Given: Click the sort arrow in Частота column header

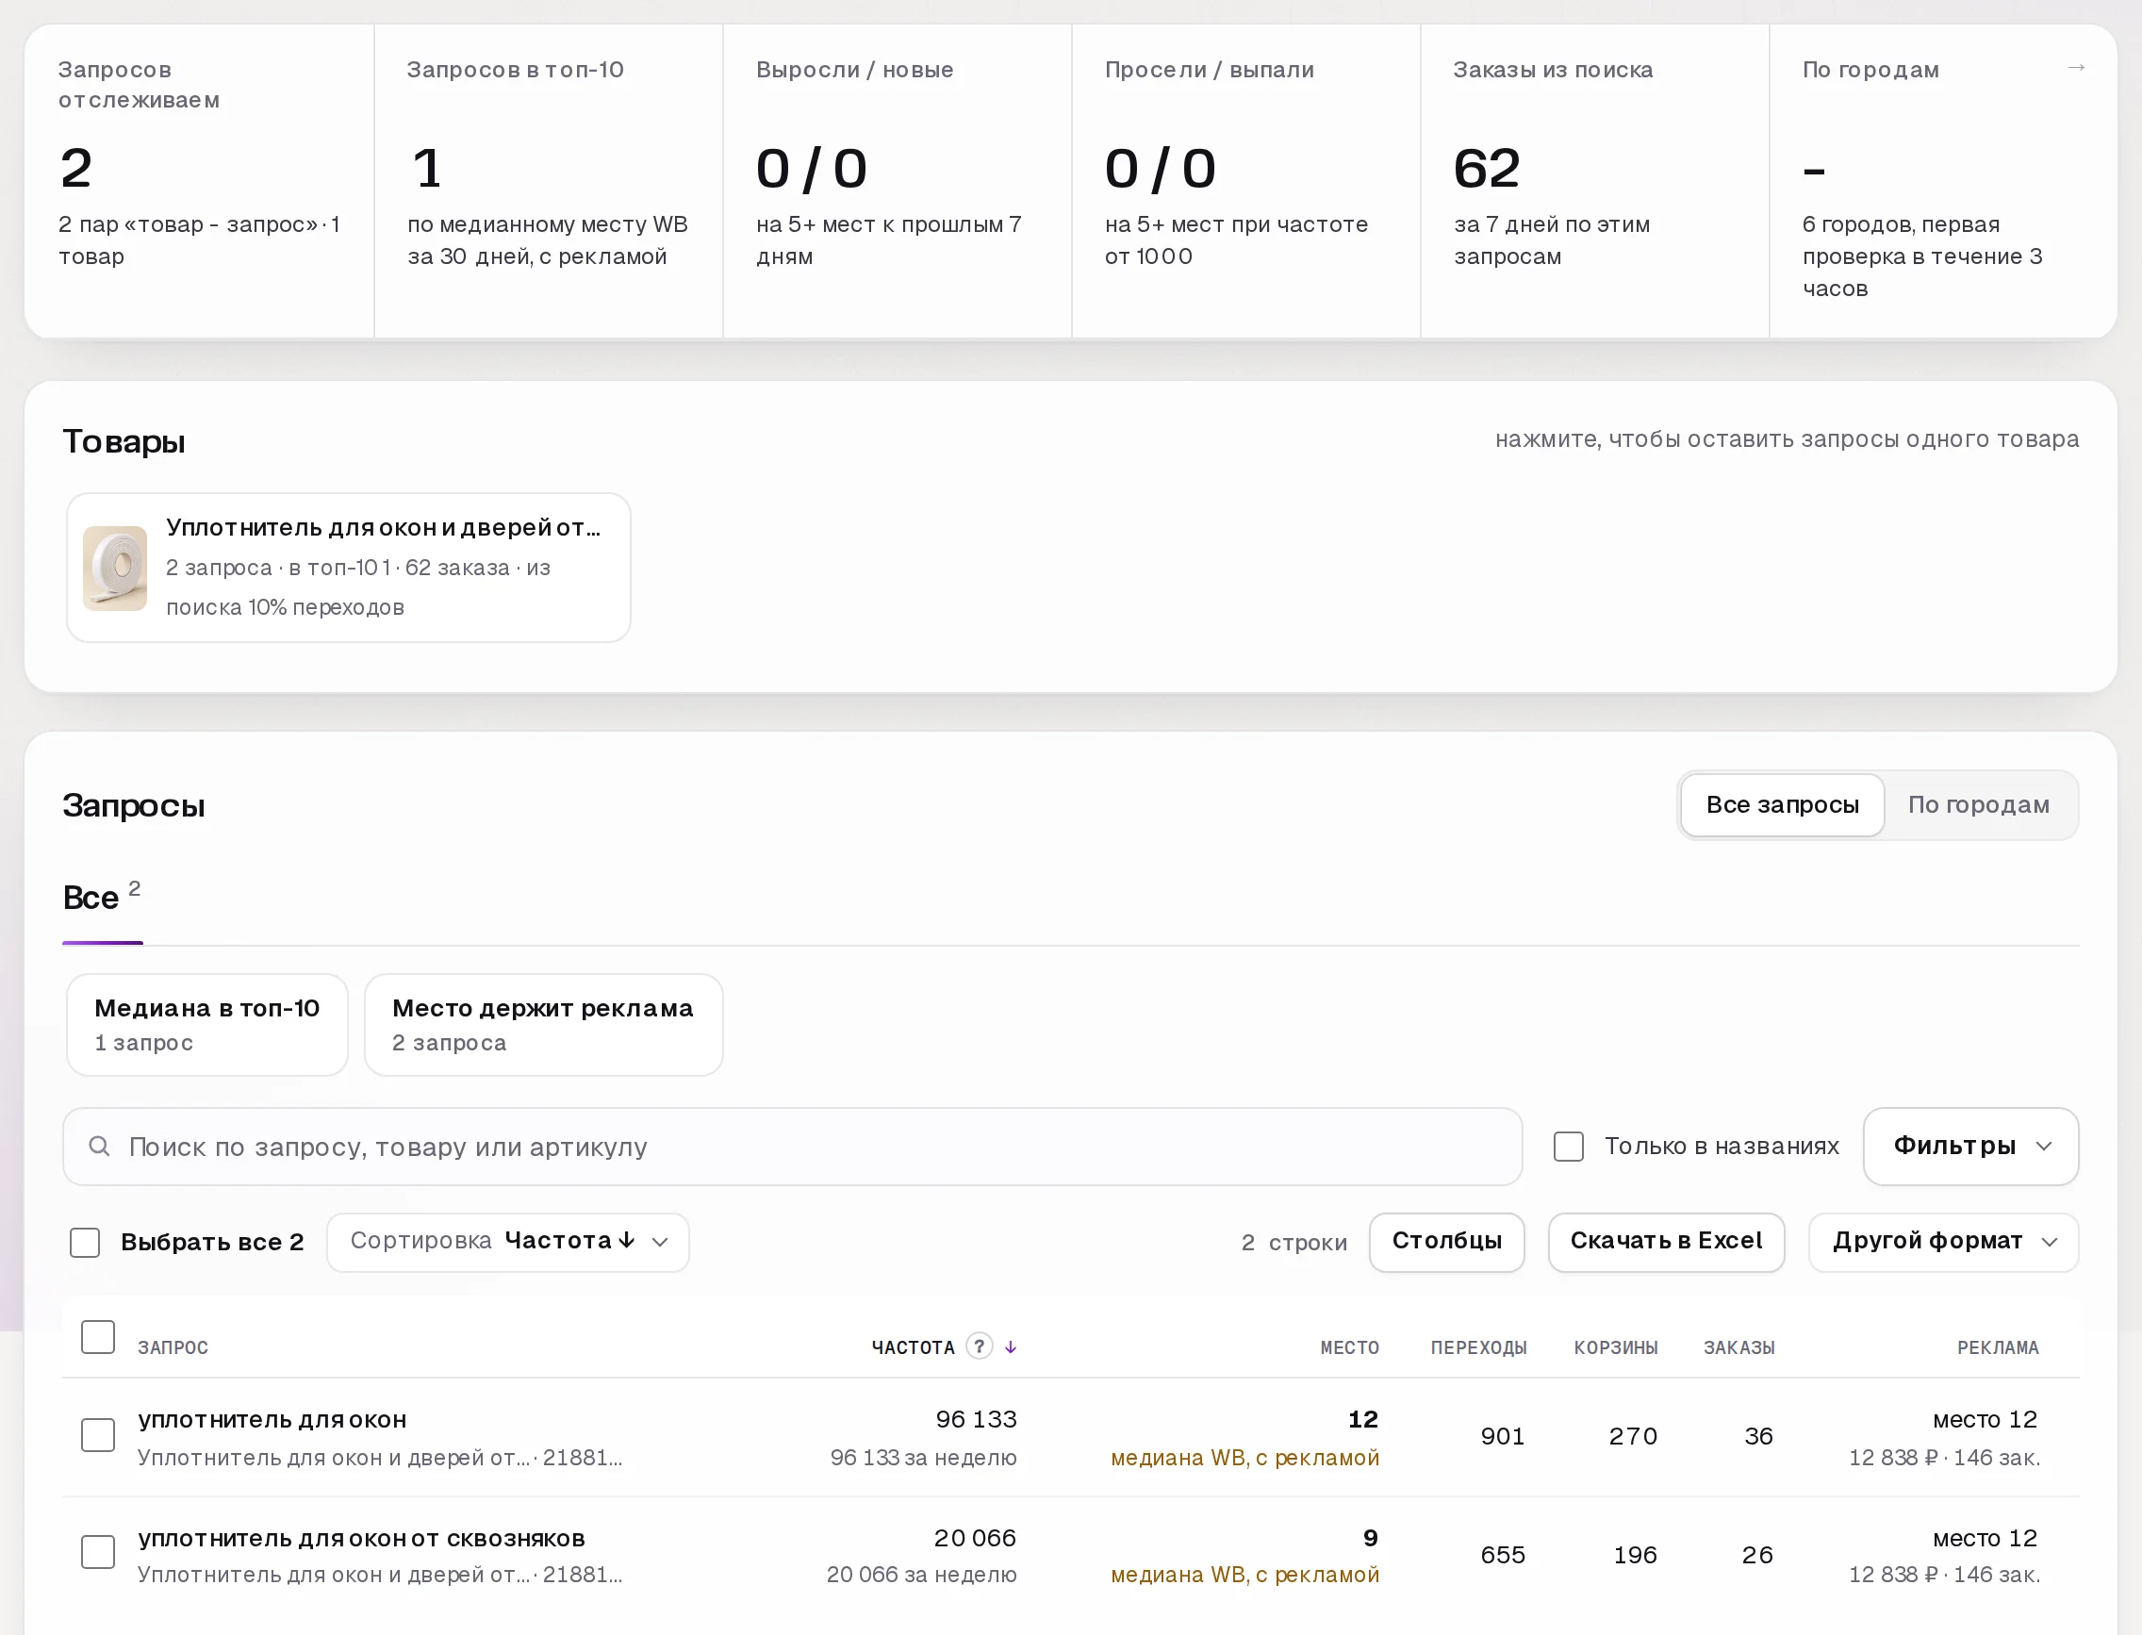Looking at the screenshot, I should click(1012, 1346).
